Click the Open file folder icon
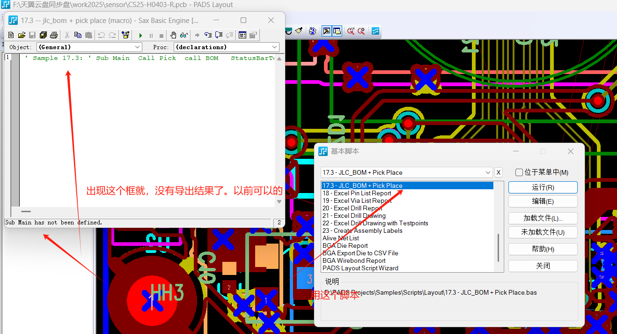 click(x=22, y=35)
